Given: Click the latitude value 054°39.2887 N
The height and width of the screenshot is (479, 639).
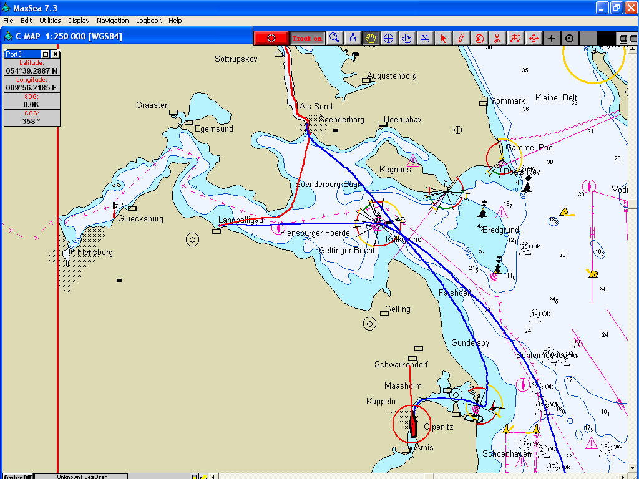Looking at the screenshot, I should [x=31, y=71].
